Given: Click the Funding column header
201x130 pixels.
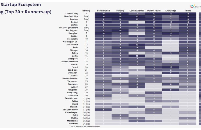Looking at the screenshot, I should (120, 11).
